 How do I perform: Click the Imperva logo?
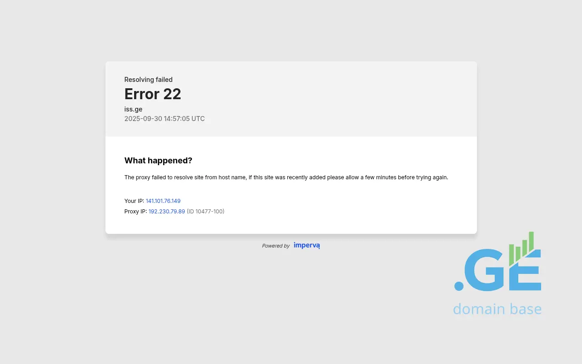[x=306, y=245]
